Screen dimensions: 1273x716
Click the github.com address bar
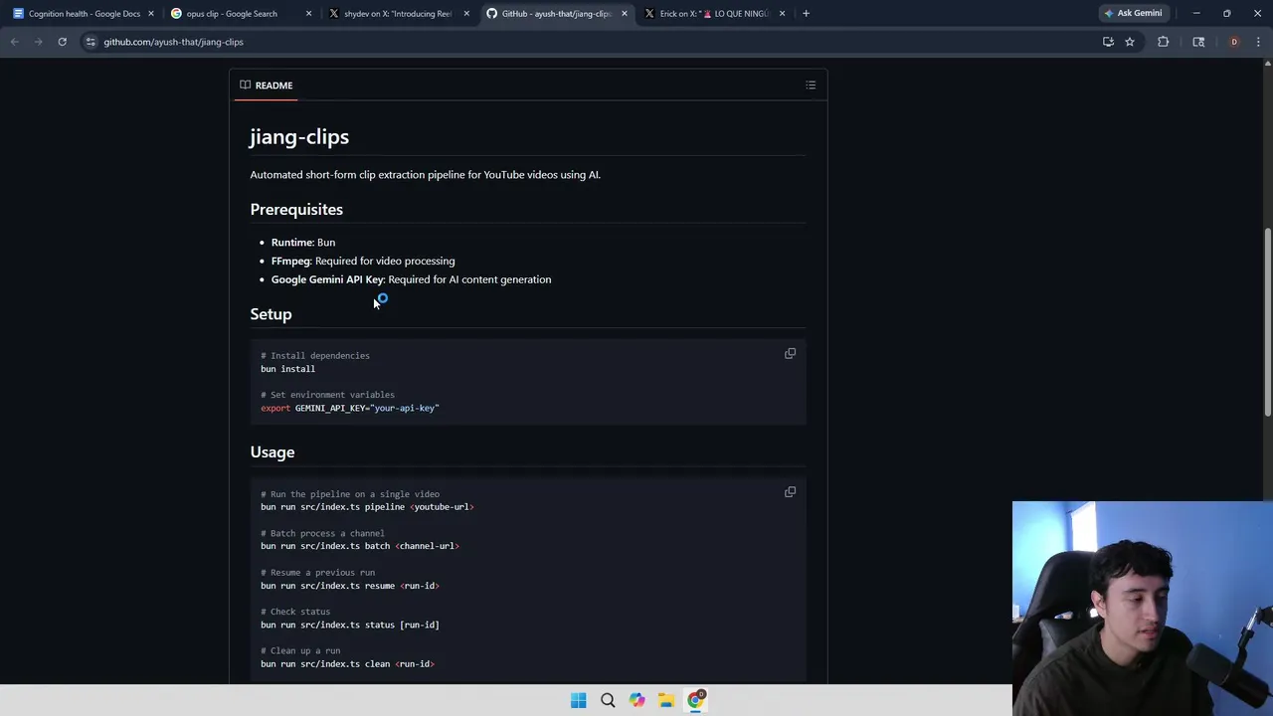[x=587, y=42]
